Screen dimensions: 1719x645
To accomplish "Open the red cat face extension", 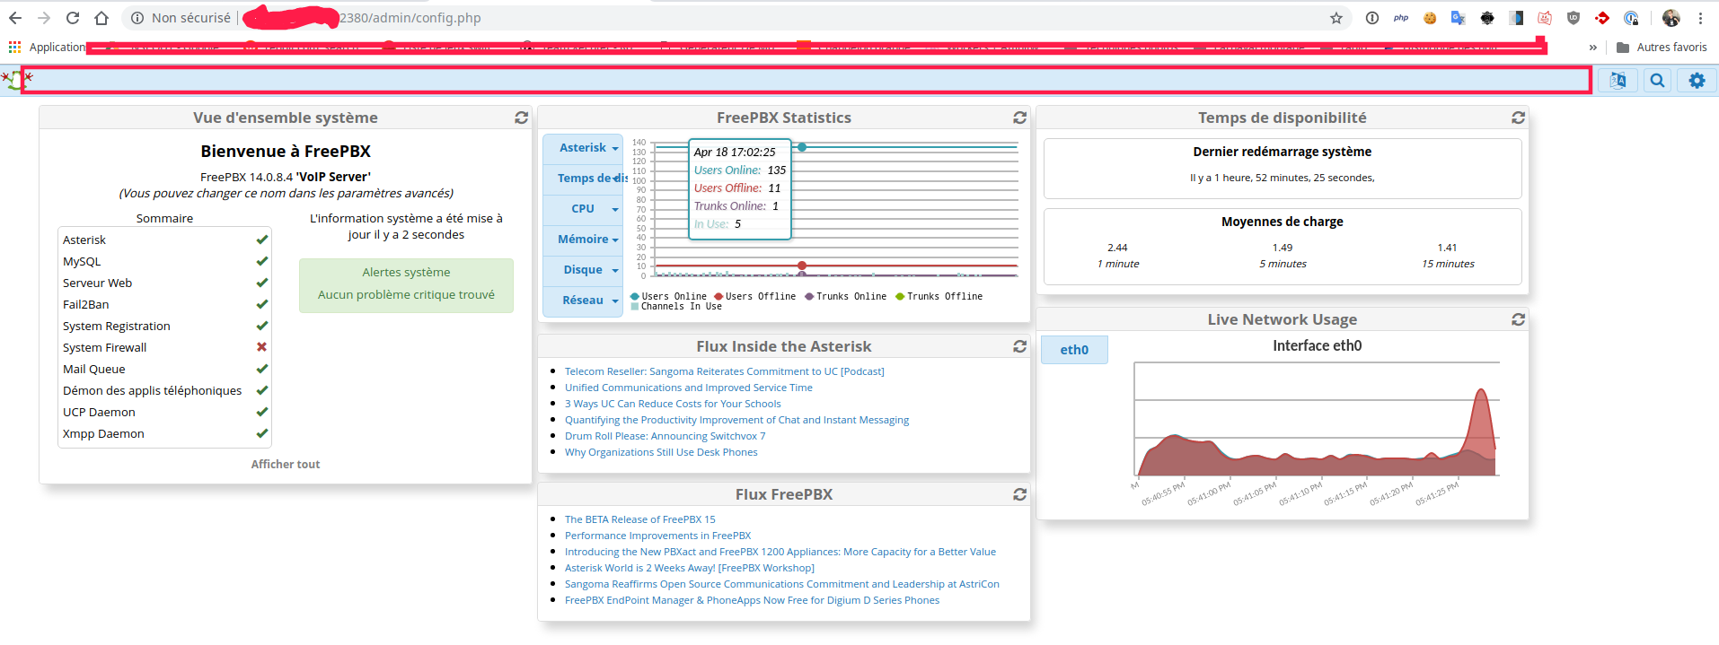I will (1545, 18).
